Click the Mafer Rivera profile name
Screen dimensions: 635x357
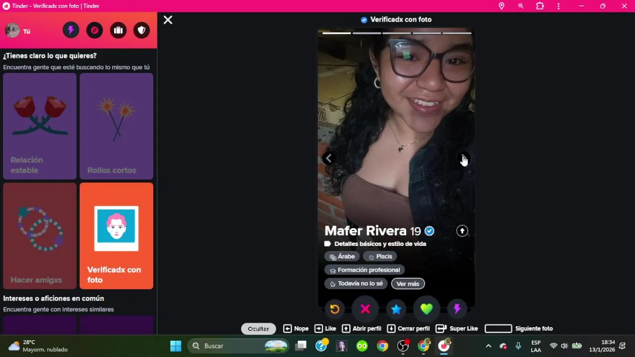[366, 231]
